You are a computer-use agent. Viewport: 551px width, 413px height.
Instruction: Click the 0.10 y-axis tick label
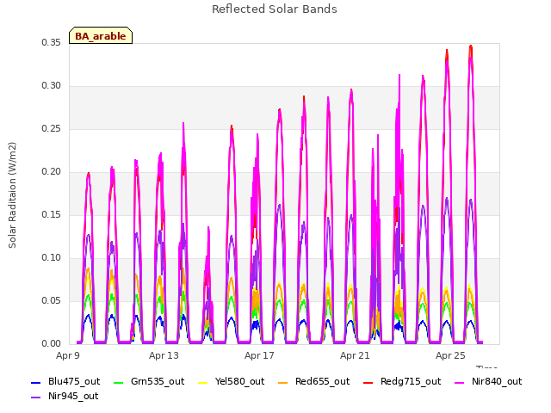52,258
